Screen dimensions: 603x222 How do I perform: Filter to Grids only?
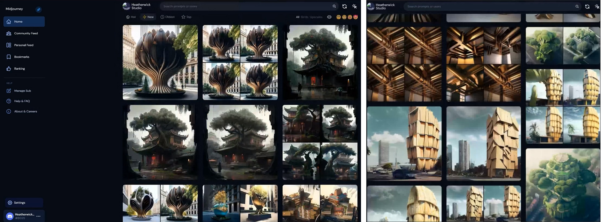pos(305,17)
